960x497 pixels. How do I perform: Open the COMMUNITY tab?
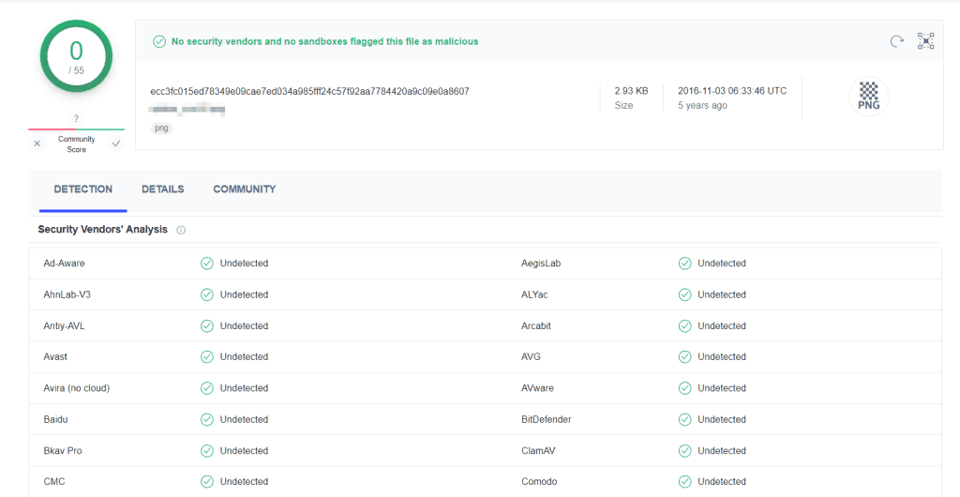[245, 189]
